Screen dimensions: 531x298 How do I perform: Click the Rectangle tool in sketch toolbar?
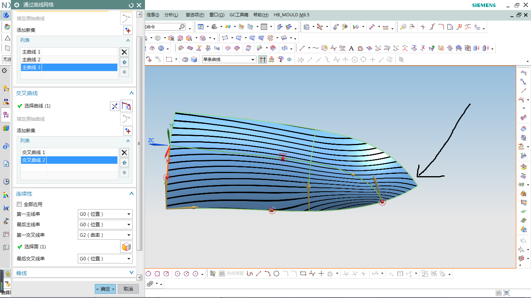click(303, 274)
